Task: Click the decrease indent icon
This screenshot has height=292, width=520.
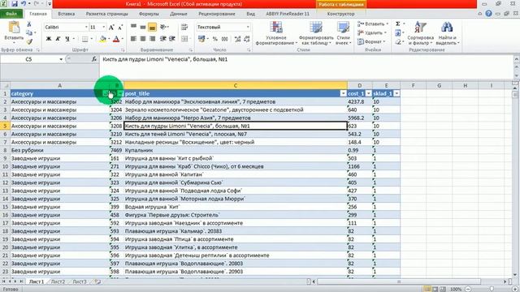Action: click(x=162, y=39)
